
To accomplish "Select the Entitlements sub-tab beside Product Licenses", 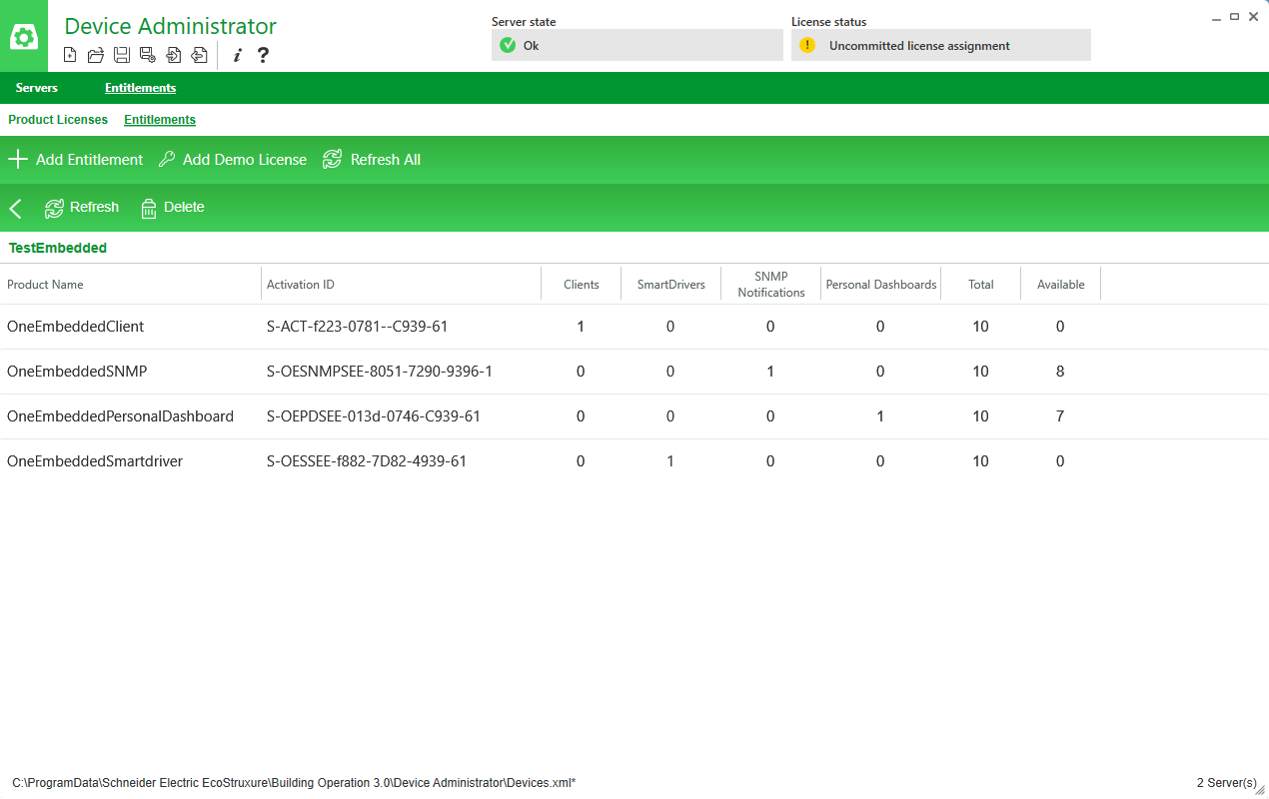I will pos(160,120).
